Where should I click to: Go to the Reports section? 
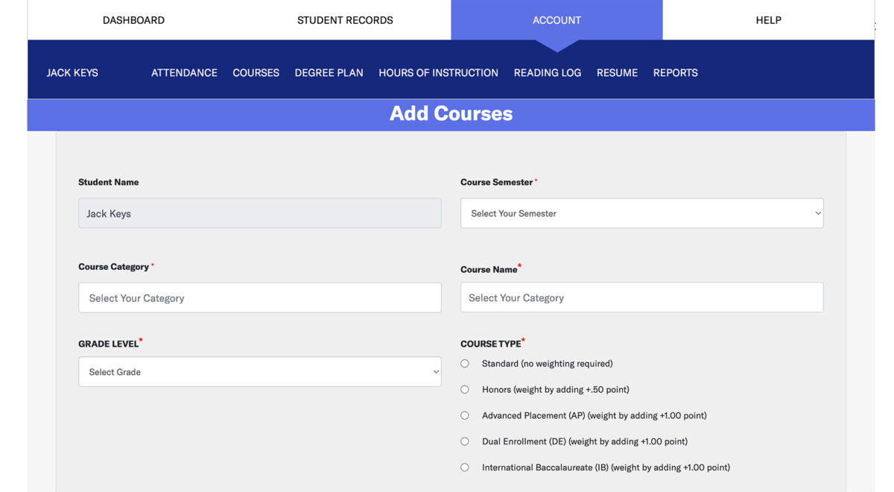675,72
